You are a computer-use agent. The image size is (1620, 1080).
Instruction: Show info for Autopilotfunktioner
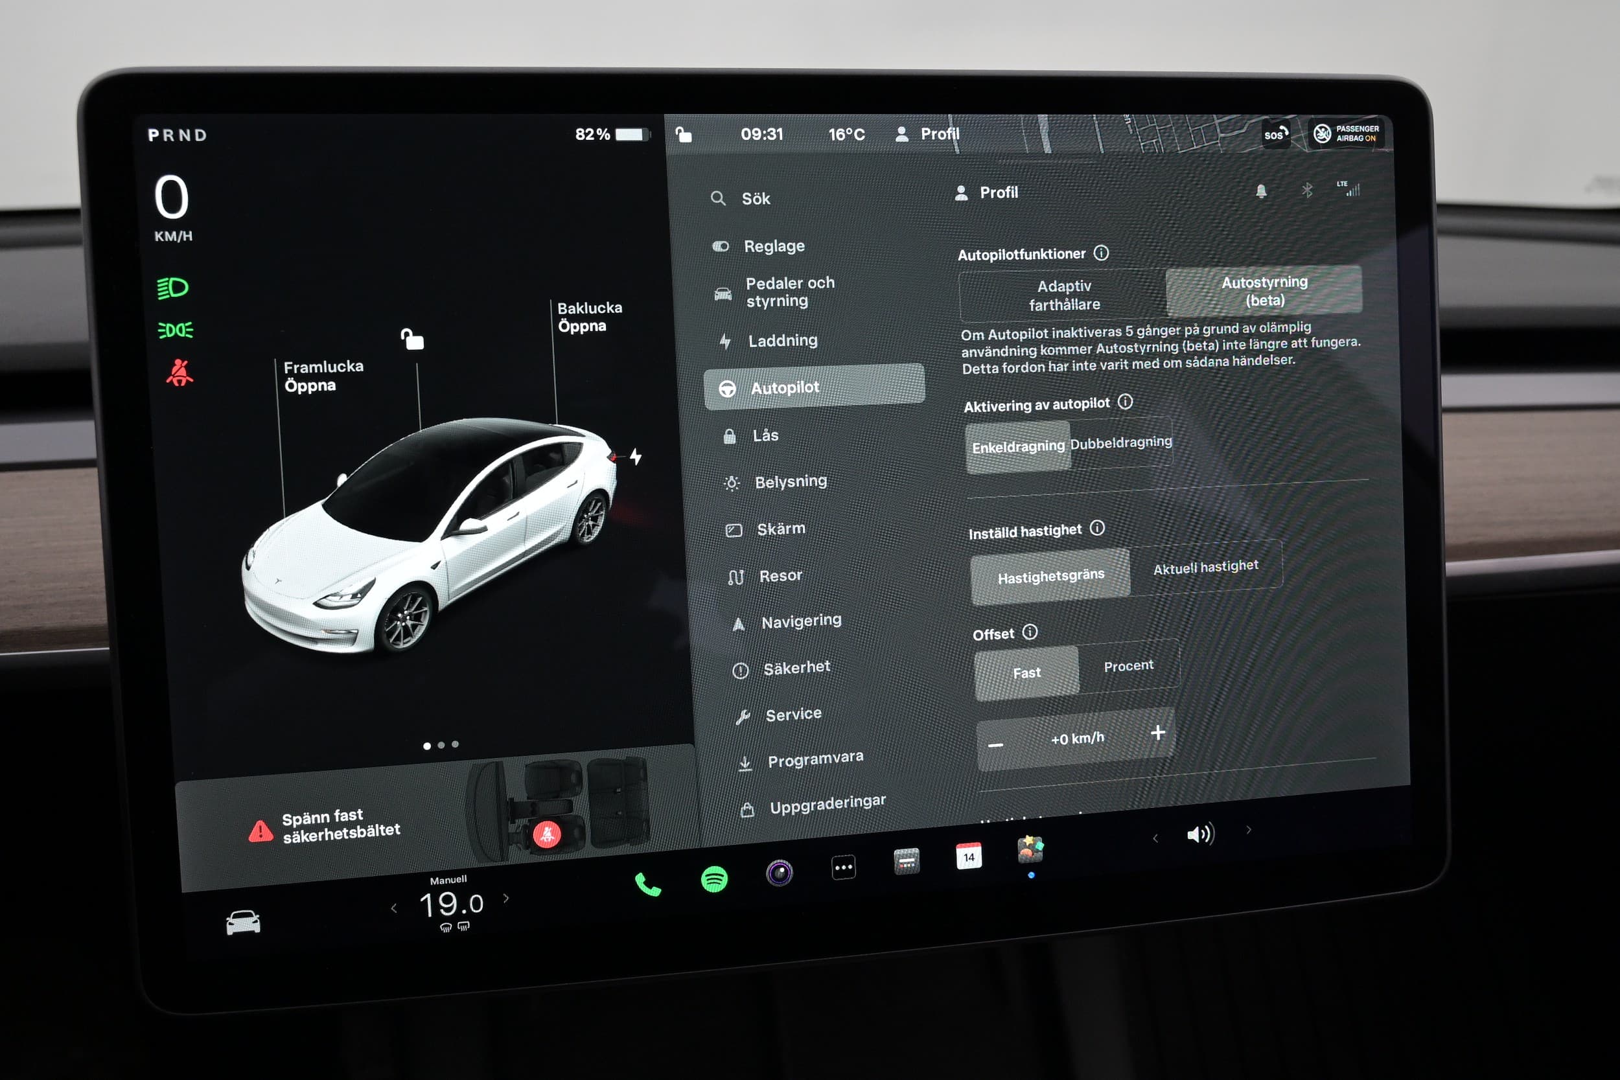pos(1102,253)
